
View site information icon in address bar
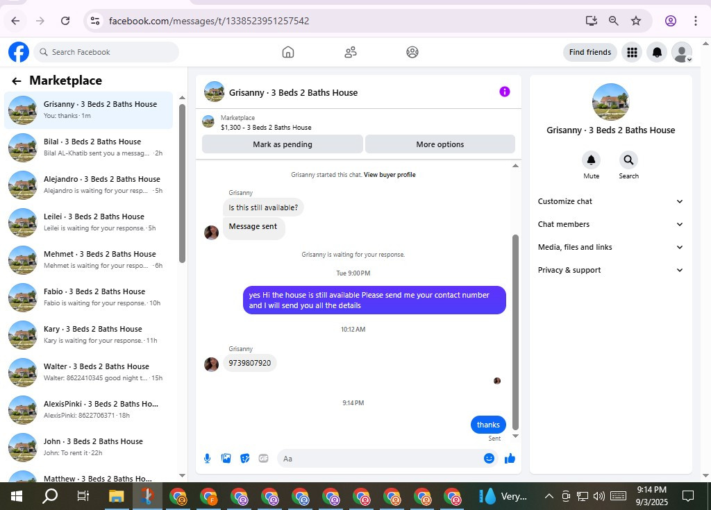point(94,21)
